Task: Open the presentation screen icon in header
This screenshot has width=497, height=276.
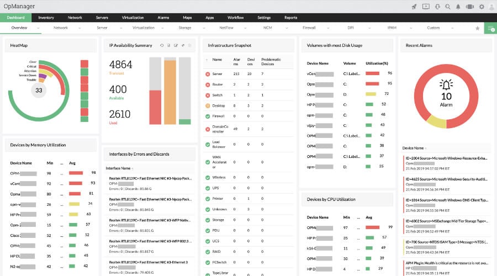Action: pyautogui.click(x=426, y=7)
